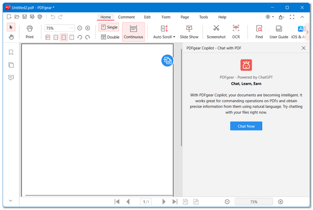The width and height of the screenshot is (313, 210).
Task: Zoom in using bottom bar plus button
Action: (x=281, y=202)
